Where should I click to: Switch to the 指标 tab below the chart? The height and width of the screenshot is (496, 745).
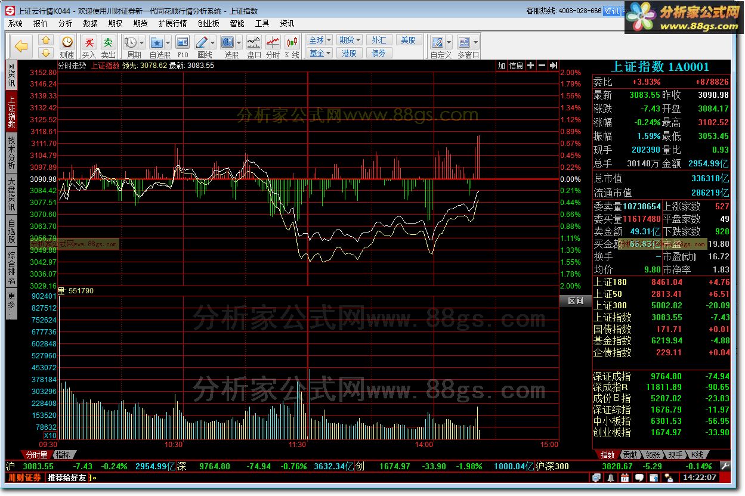point(64,454)
